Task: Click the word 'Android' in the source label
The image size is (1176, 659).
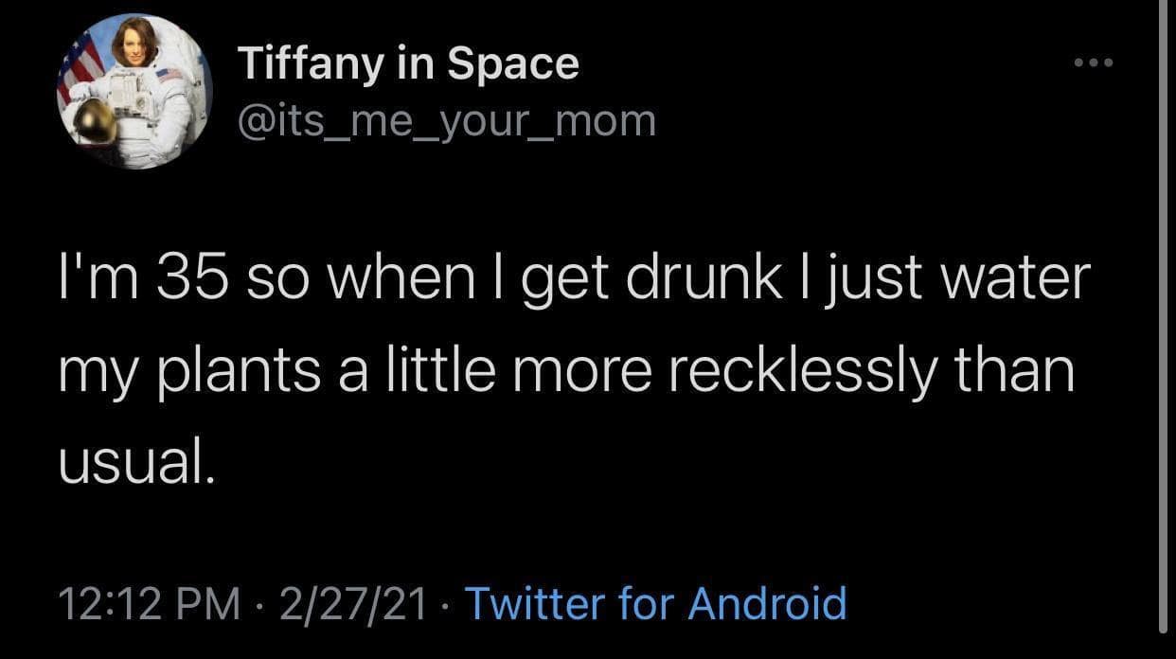Action: [767, 603]
